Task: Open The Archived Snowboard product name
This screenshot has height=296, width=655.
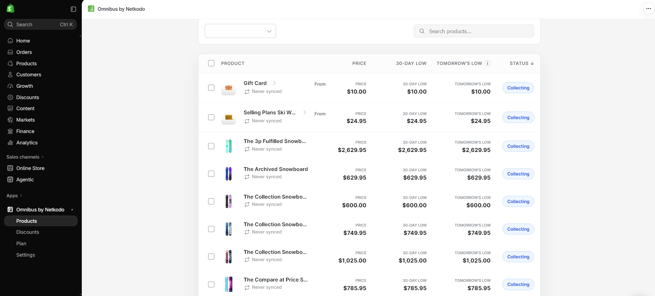Action: 276,169
